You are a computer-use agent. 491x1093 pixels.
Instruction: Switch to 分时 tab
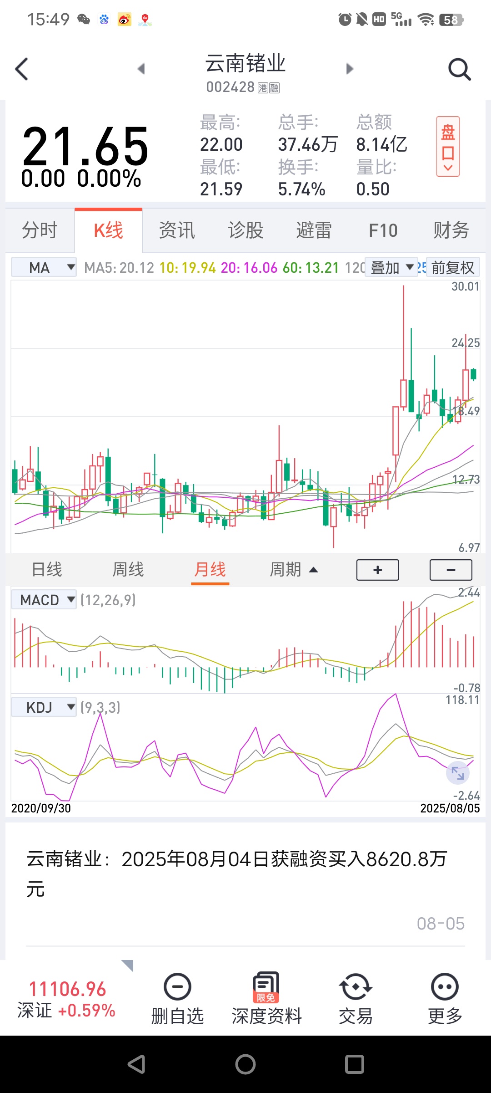point(40,230)
